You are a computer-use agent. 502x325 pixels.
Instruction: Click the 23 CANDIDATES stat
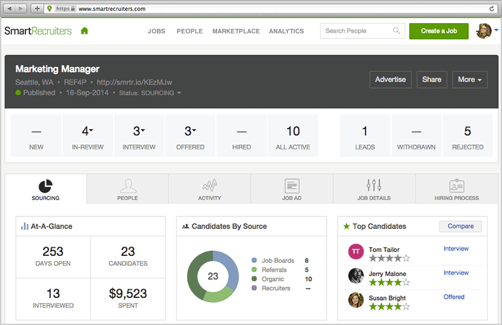coord(128,257)
